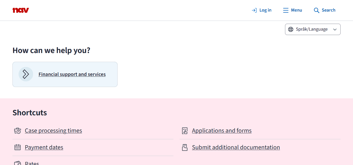This screenshot has height=165, width=353.
Task: Click the Case processing times clock icon
Action: click(18, 131)
